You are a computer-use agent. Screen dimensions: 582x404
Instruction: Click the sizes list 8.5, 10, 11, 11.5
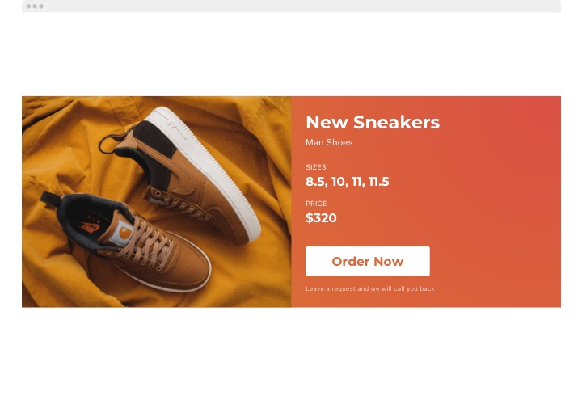coord(348,182)
